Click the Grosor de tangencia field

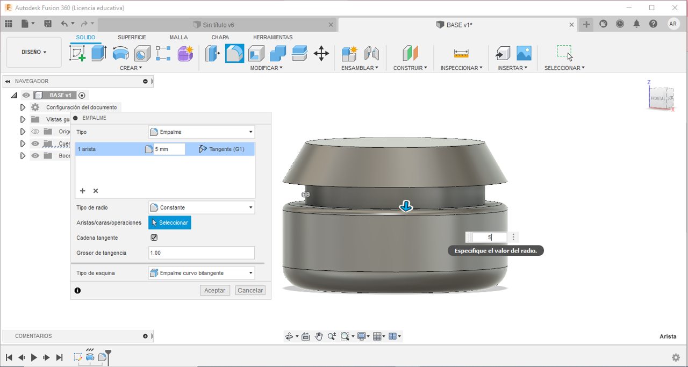pos(202,253)
